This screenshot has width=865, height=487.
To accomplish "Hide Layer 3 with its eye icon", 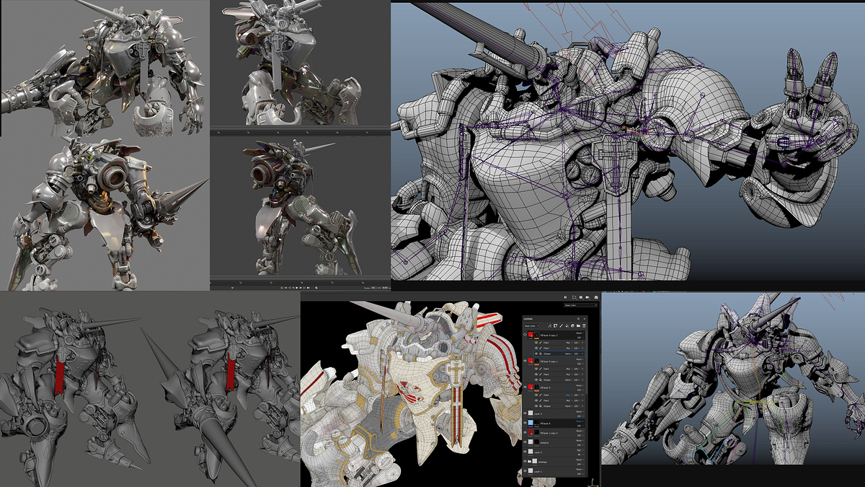I will coord(525,450).
